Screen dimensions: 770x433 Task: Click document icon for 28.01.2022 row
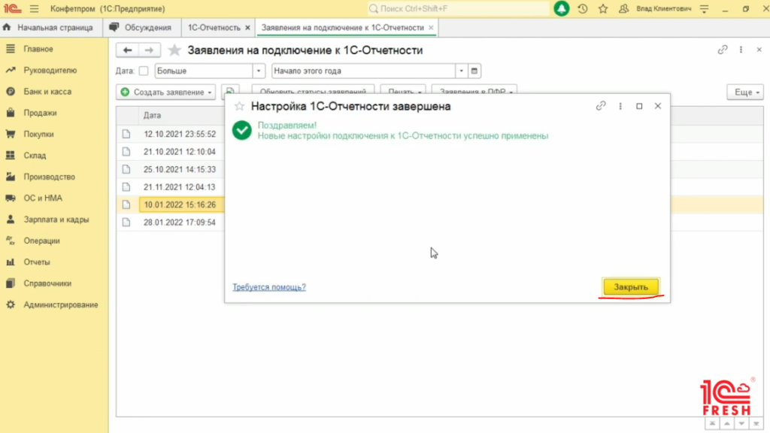click(126, 223)
